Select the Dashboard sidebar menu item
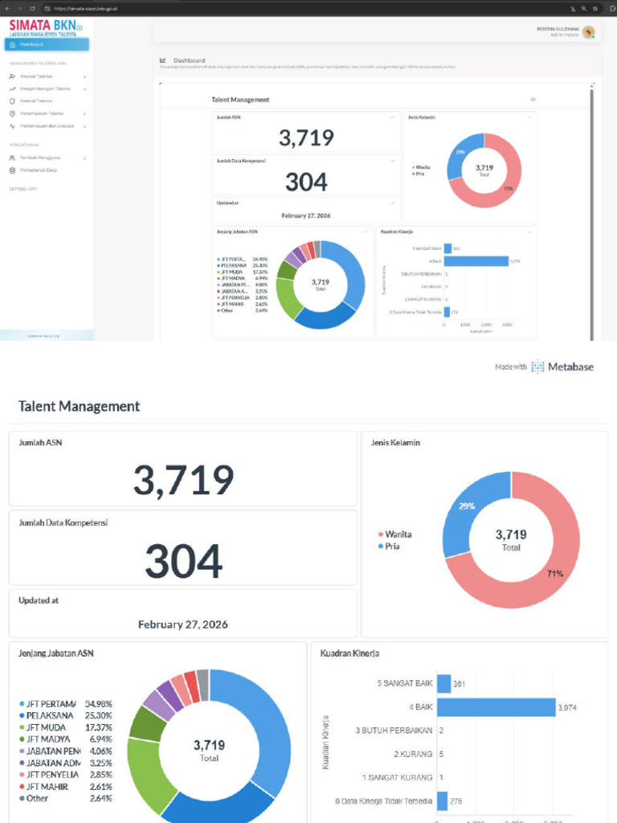This screenshot has height=823, width=617. 47,45
